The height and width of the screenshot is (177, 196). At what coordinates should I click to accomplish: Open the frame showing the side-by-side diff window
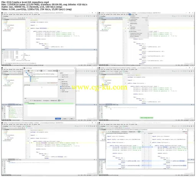pos(147,149)
